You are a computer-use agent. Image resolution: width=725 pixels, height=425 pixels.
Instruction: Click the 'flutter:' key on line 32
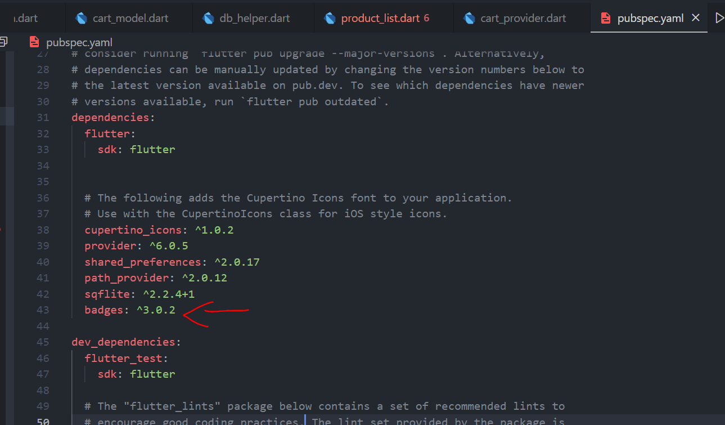[x=110, y=133]
